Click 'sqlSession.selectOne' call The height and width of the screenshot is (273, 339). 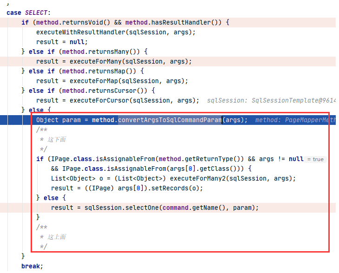[x=122, y=208]
